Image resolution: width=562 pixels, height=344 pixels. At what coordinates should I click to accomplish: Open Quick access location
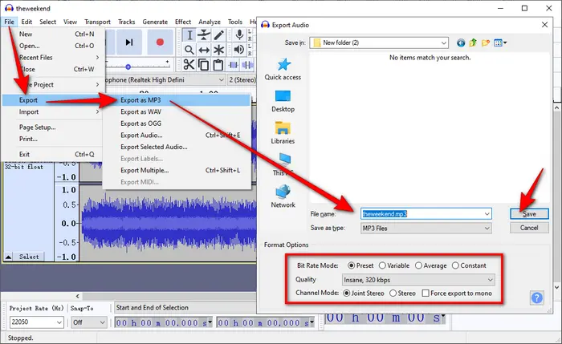(x=283, y=70)
